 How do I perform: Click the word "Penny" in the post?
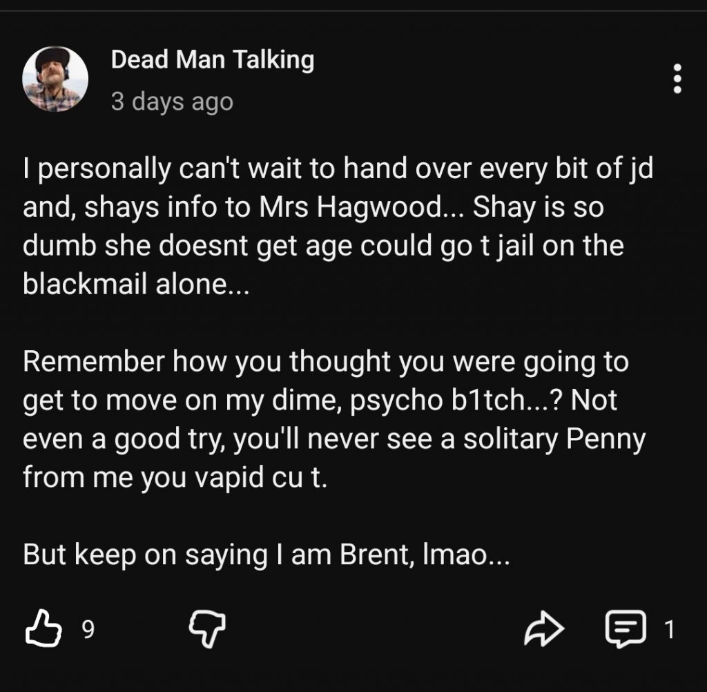[606, 439]
